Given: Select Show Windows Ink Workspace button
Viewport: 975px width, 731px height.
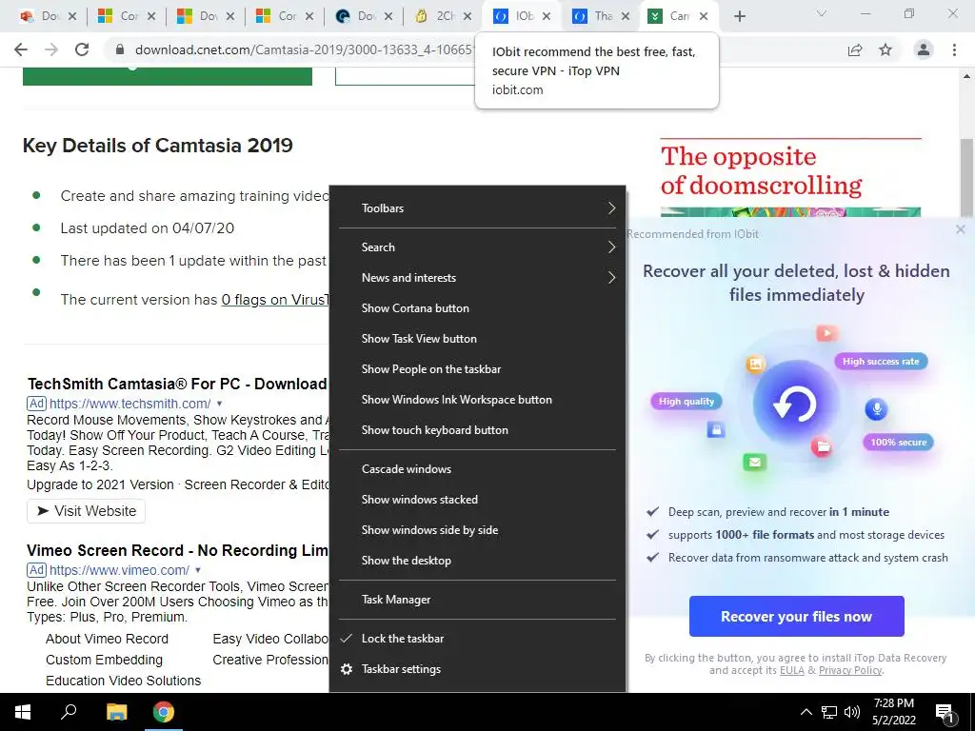Looking at the screenshot, I should [478, 400].
